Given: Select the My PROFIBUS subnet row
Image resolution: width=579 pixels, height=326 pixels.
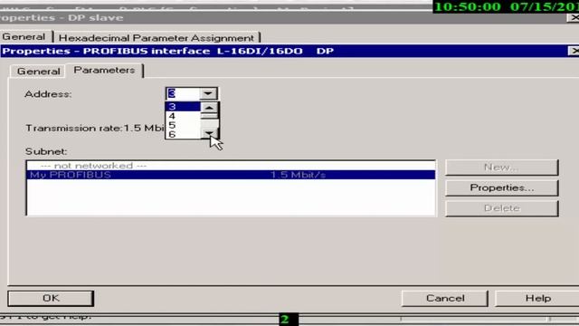Looking at the screenshot, I should point(231,175).
